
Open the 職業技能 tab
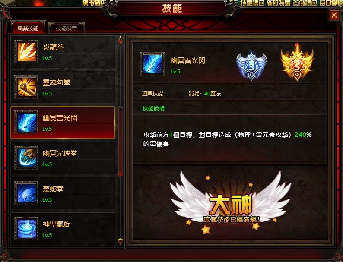(x=28, y=28)
